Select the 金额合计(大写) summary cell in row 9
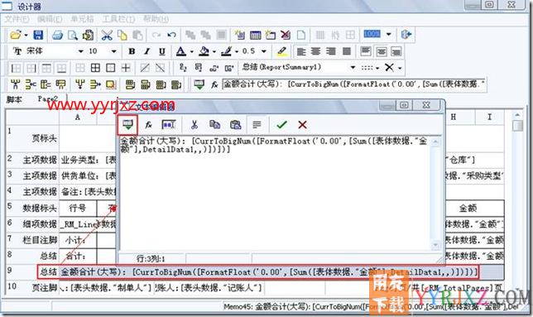This screenshot has height=317, width=533. click(x=268, y=271)
